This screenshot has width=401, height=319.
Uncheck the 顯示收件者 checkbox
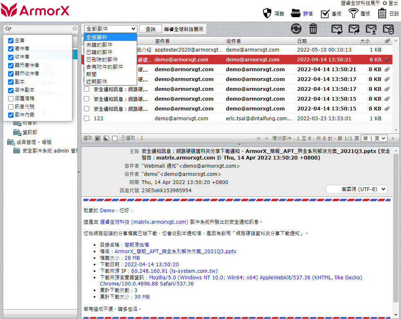click(11, 74)
